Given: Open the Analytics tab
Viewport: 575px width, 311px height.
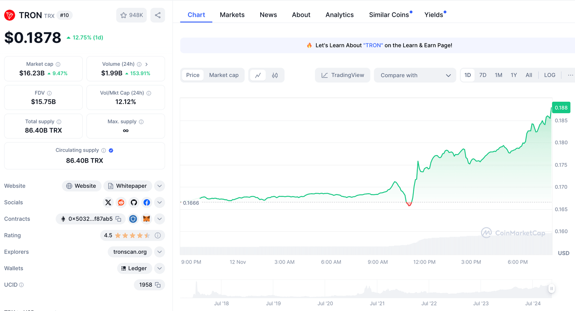Looking at the screenshot, I should point(339,15).
